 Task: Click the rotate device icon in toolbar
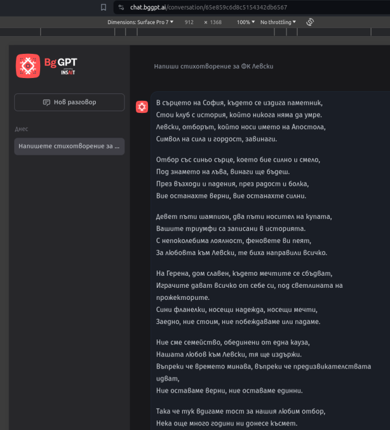(310, 22)
